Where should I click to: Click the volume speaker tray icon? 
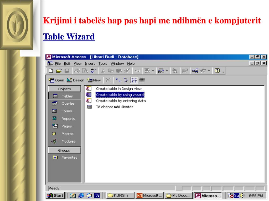[x=242, y=195]
